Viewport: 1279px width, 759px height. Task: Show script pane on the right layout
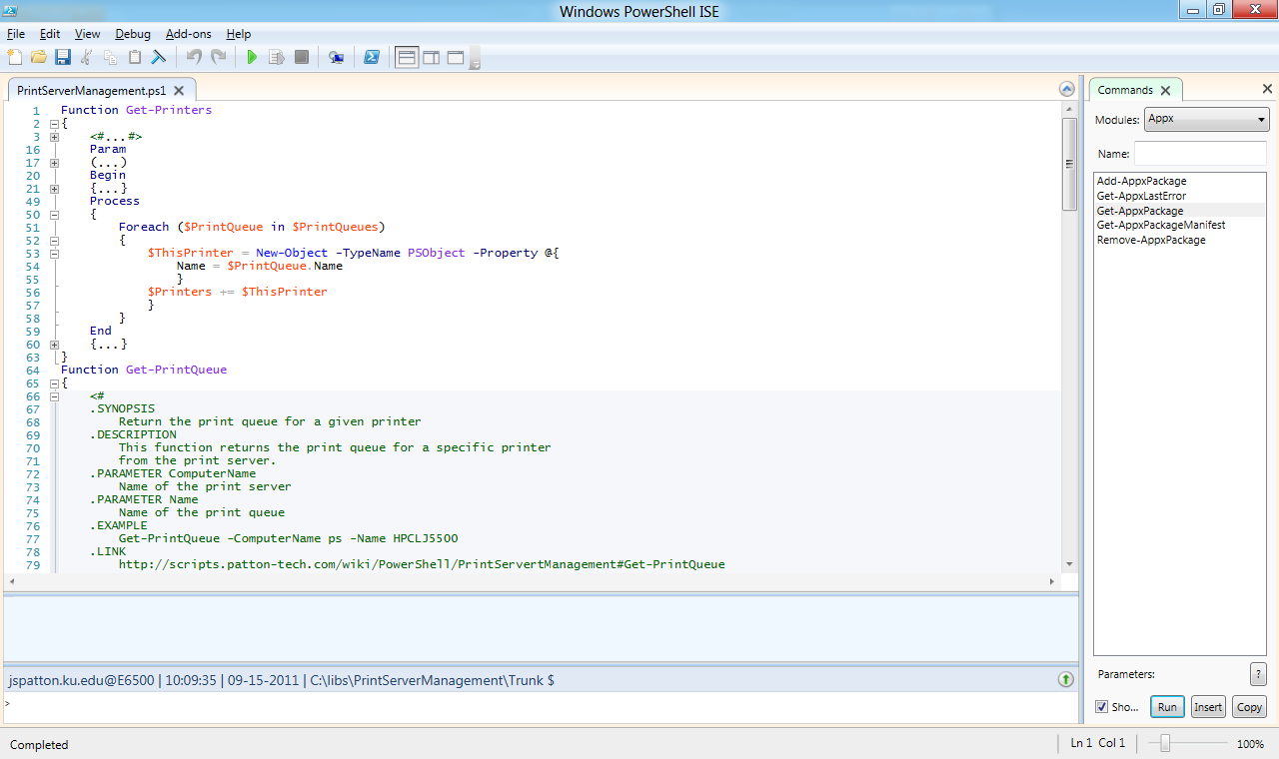coord(432,57)
